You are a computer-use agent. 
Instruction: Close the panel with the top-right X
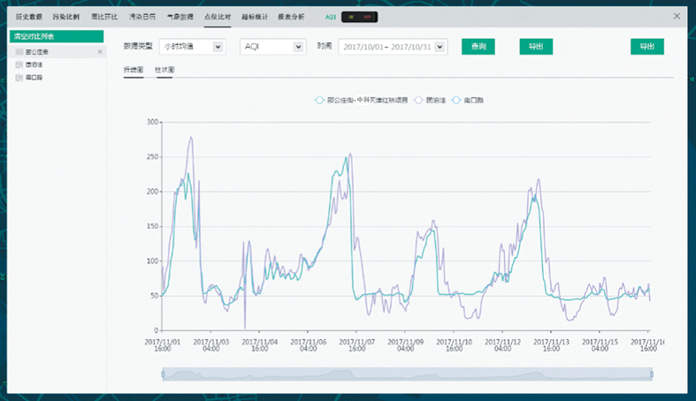(677, 17)
